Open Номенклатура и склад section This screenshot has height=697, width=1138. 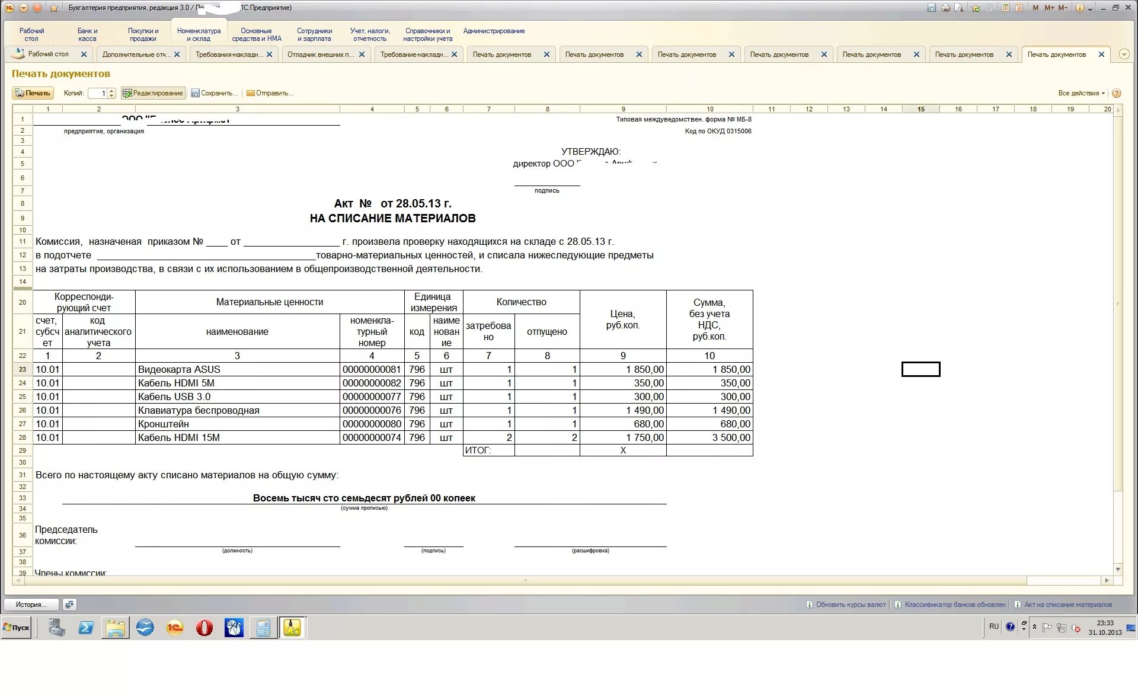click(199, 34)
